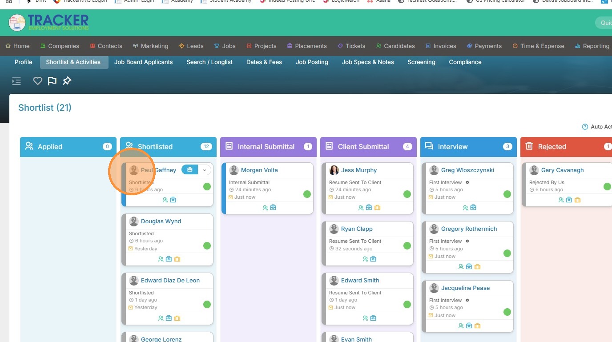Open the Time & Expense menu item
612x342 pixels.
click(538, 46)
